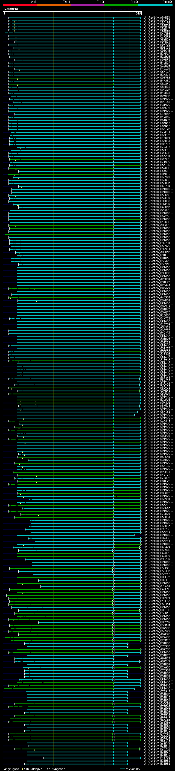The height and width of the screenshot is (771, 175).
Task: Select the UniRef100_B2YHW3 label
Action: [x=157, y=57]
